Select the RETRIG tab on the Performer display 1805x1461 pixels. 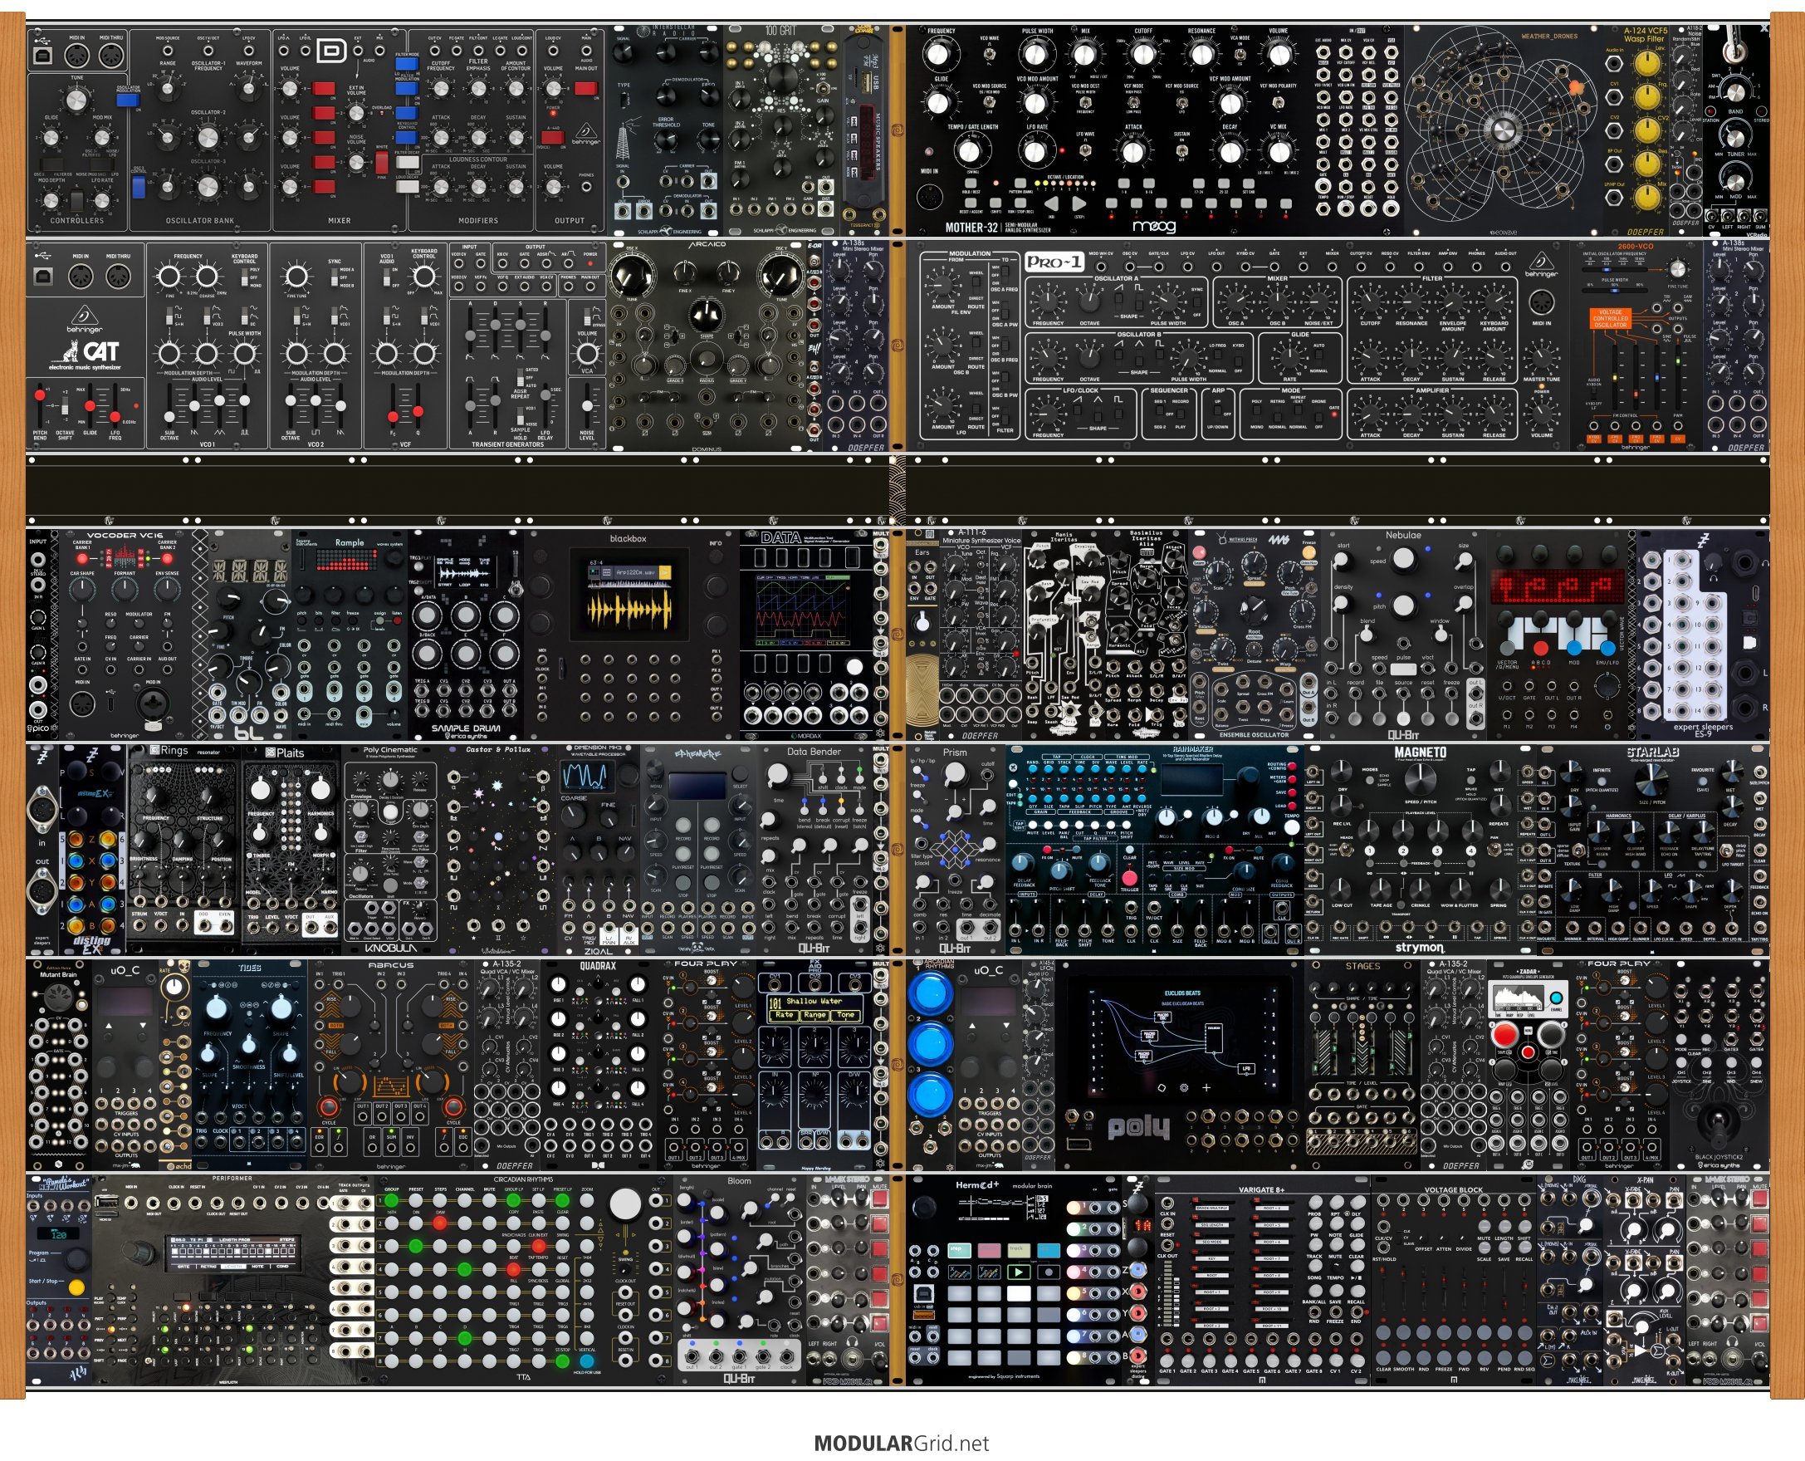(208, 1266)
